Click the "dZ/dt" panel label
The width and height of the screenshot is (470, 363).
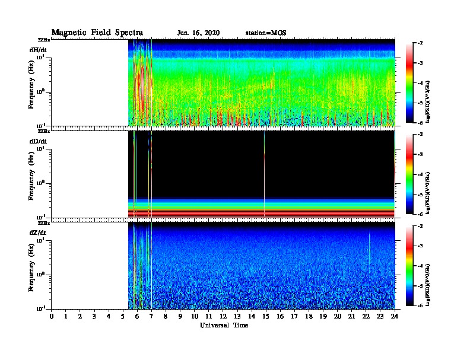[x=38, y=233]
